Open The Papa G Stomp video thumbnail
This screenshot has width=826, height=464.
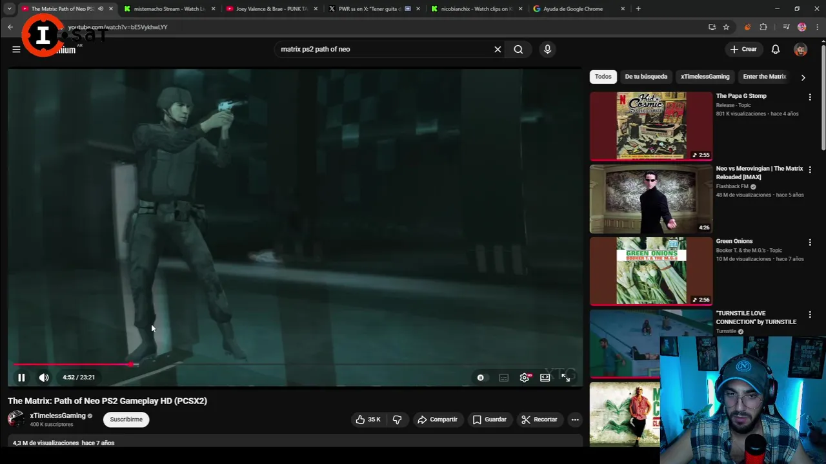(651, 126)
